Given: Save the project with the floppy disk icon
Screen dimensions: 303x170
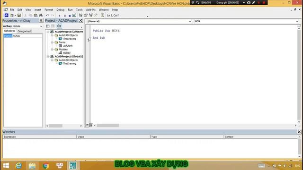Looking at the screenshot, I should pos(19,15).
